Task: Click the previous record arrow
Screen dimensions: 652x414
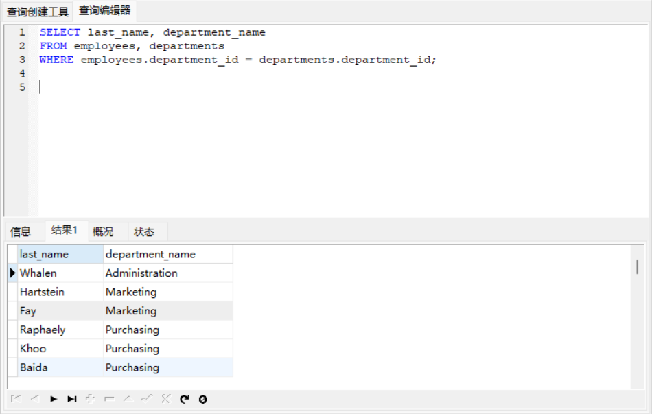Action: point(35,399)
